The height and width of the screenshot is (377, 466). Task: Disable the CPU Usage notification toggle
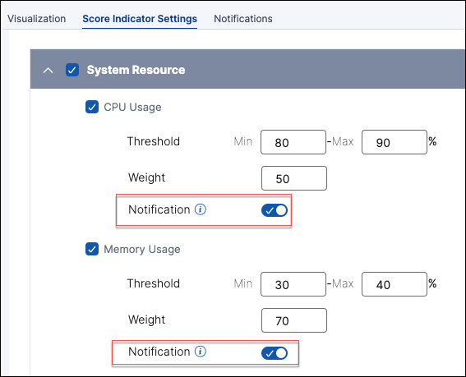[275, 210]
